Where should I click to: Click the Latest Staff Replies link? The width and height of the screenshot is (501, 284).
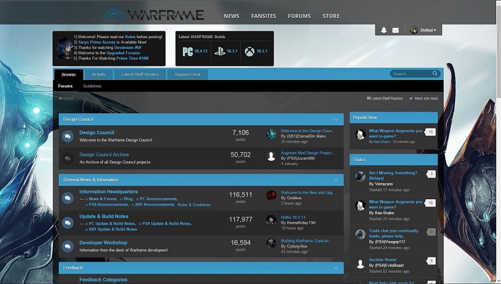[385, 99]
